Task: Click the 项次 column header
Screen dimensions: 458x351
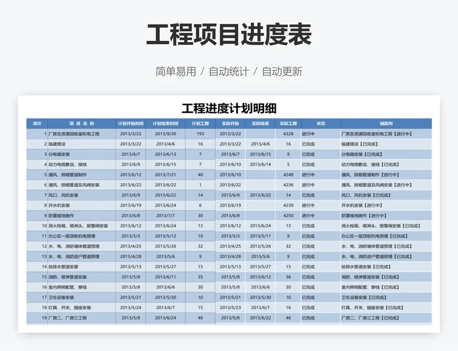Action: (37, 124)
